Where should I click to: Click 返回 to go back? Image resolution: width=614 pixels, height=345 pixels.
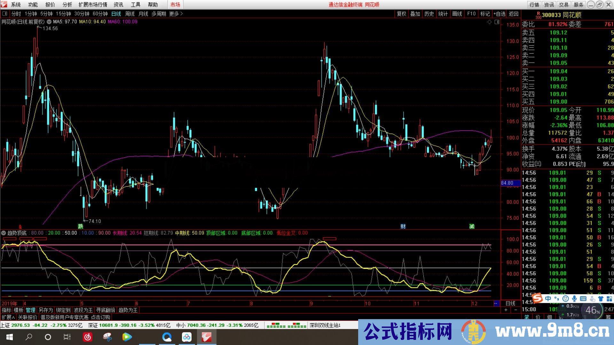[x=514, y=14]
